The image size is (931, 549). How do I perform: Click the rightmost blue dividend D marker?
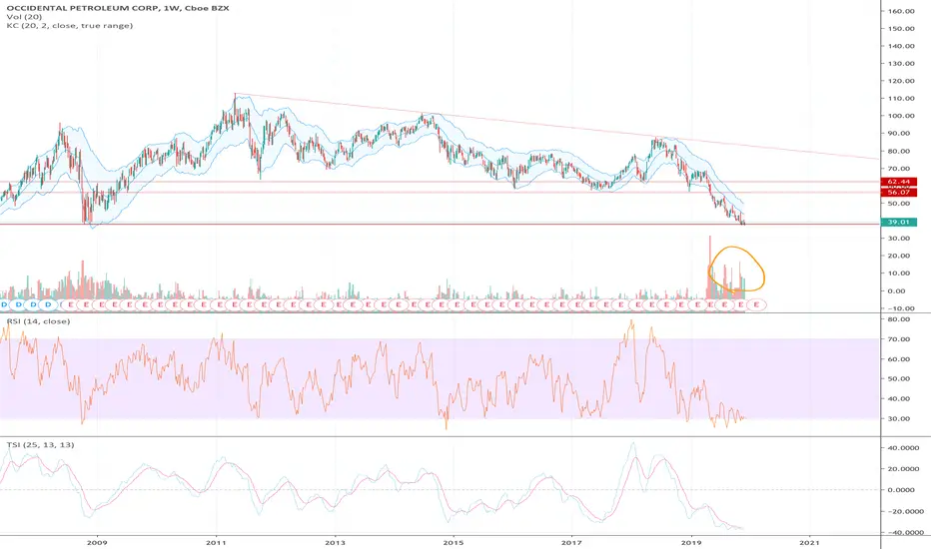48,304
